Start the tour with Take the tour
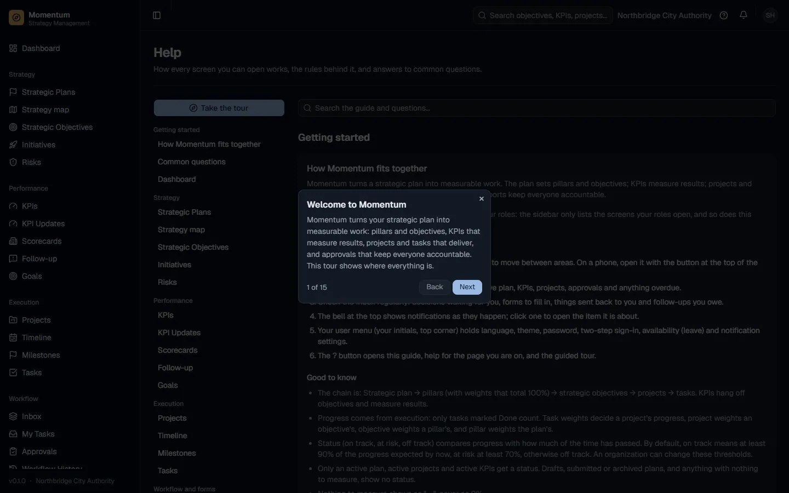The width and height of the screenshot is (789, 493). pyautogui.click(x=219, y=108)
